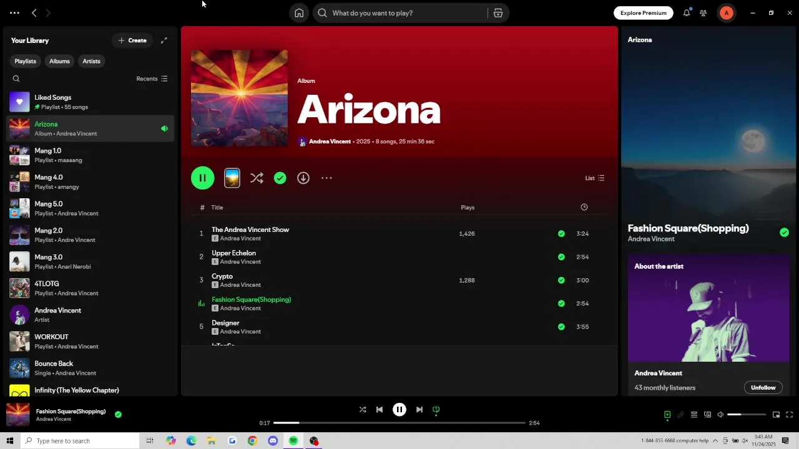Enter full screen player mode
Viewport: 799px width, 449px height.
(789, 415)
